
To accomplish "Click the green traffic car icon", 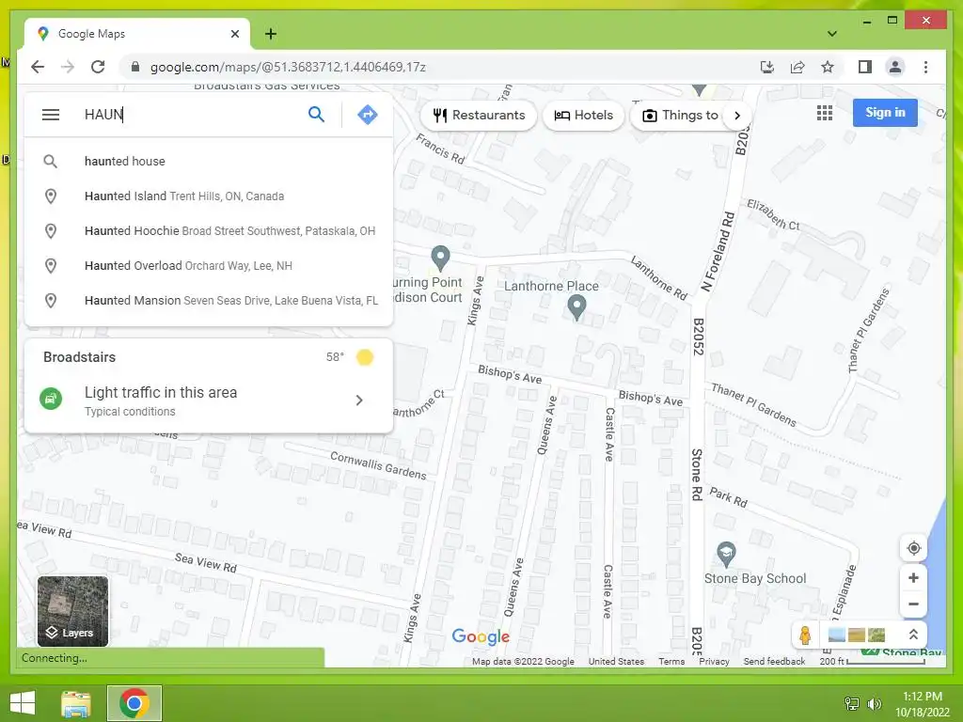I will 51,399.
